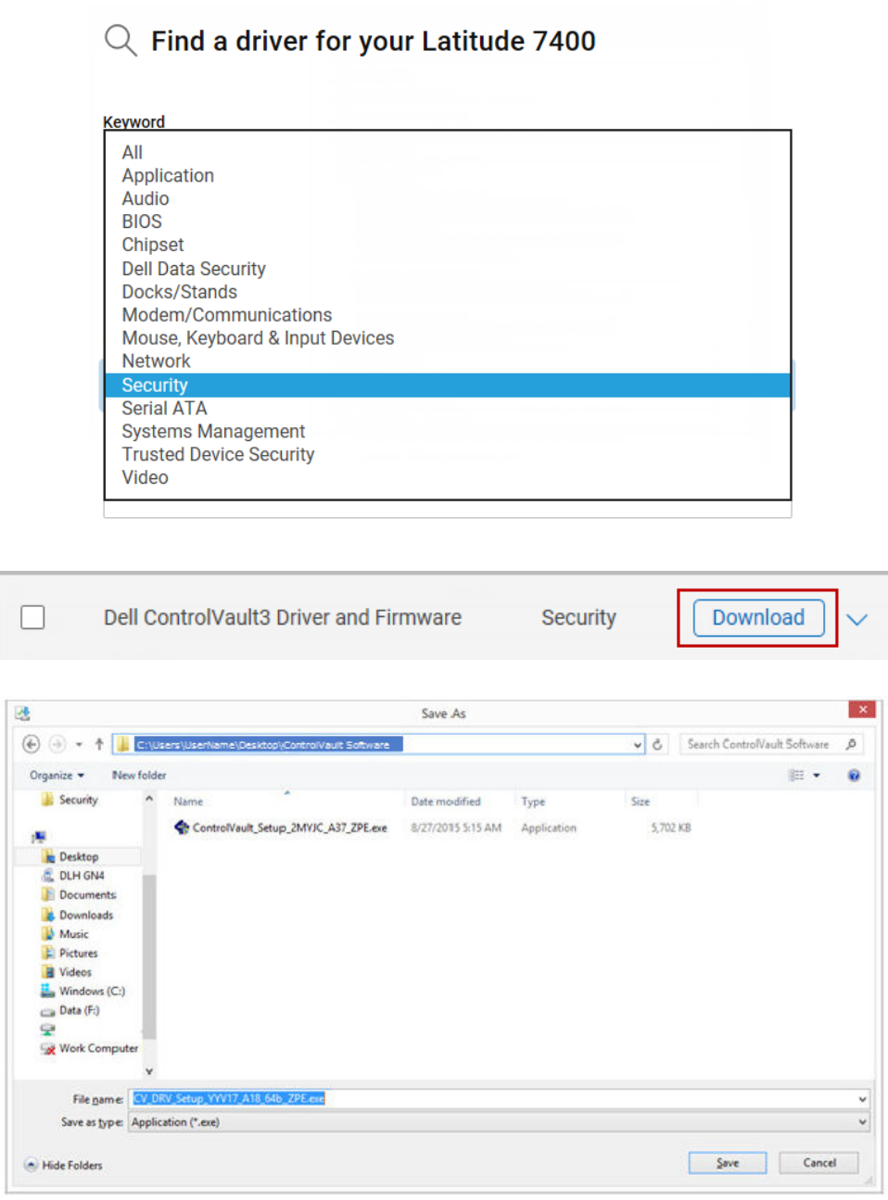Image resolution: width=888 pixels, height=1200 pixels.
Task: Pick Docks/Stands from the Keyword list
Action: point(180,292)
